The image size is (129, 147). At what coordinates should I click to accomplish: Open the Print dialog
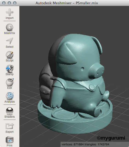coord(10,142)
